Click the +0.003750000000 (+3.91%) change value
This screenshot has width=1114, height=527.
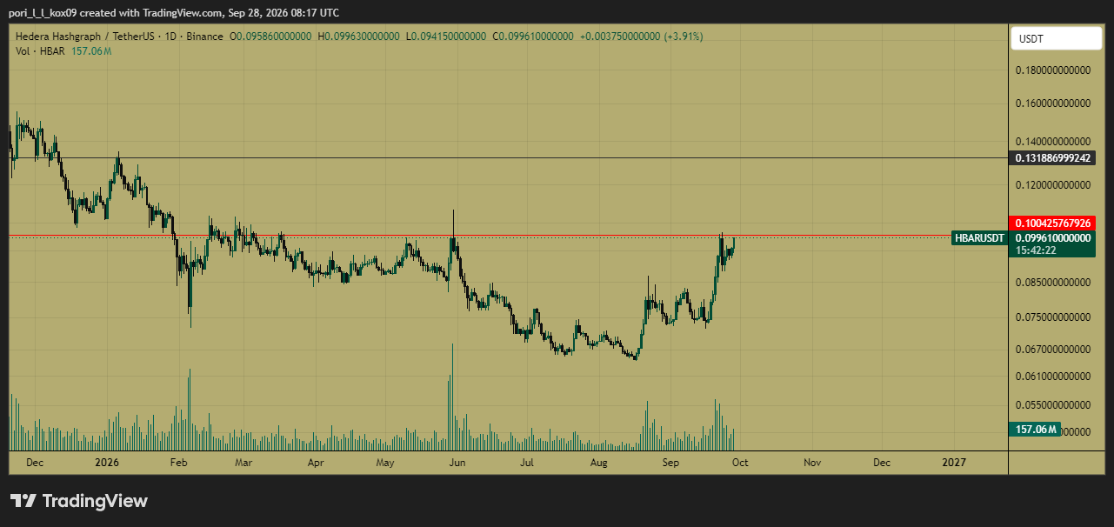642,37
